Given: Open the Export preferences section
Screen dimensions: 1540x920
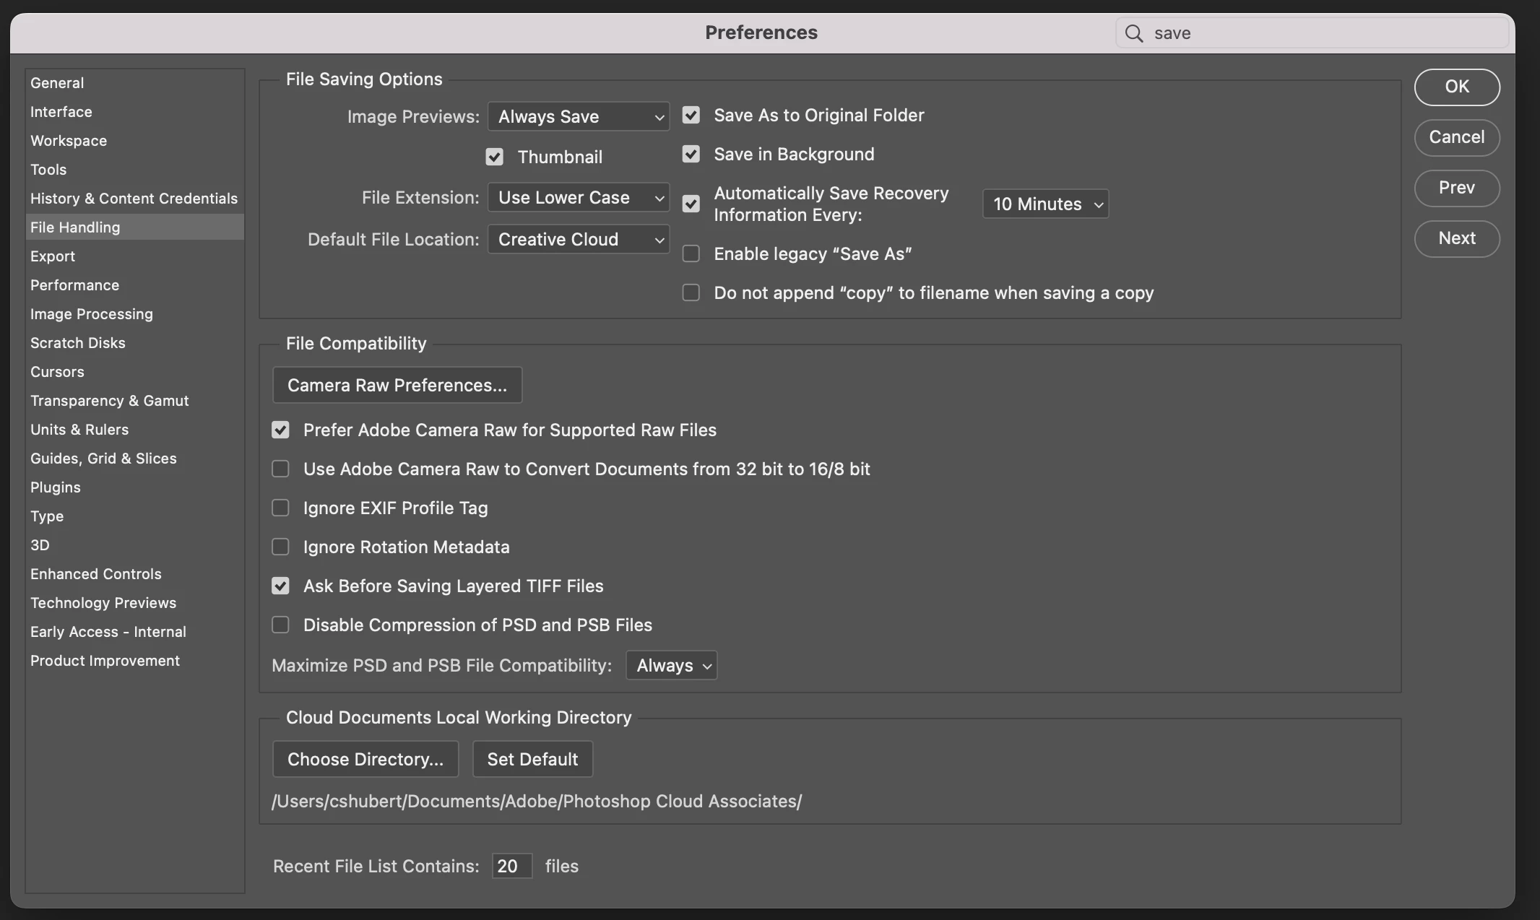Looking at the screenshot, I should pyautogui.click(x=53, y=256).
